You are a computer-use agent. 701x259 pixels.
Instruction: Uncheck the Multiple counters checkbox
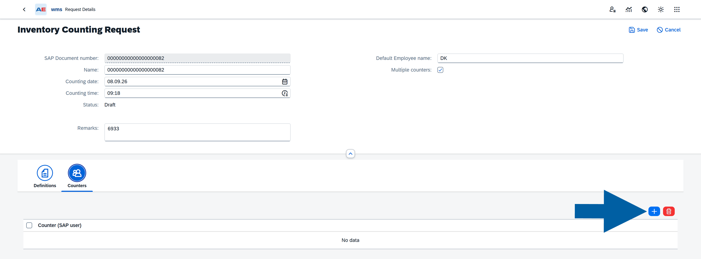click(440, 70)
